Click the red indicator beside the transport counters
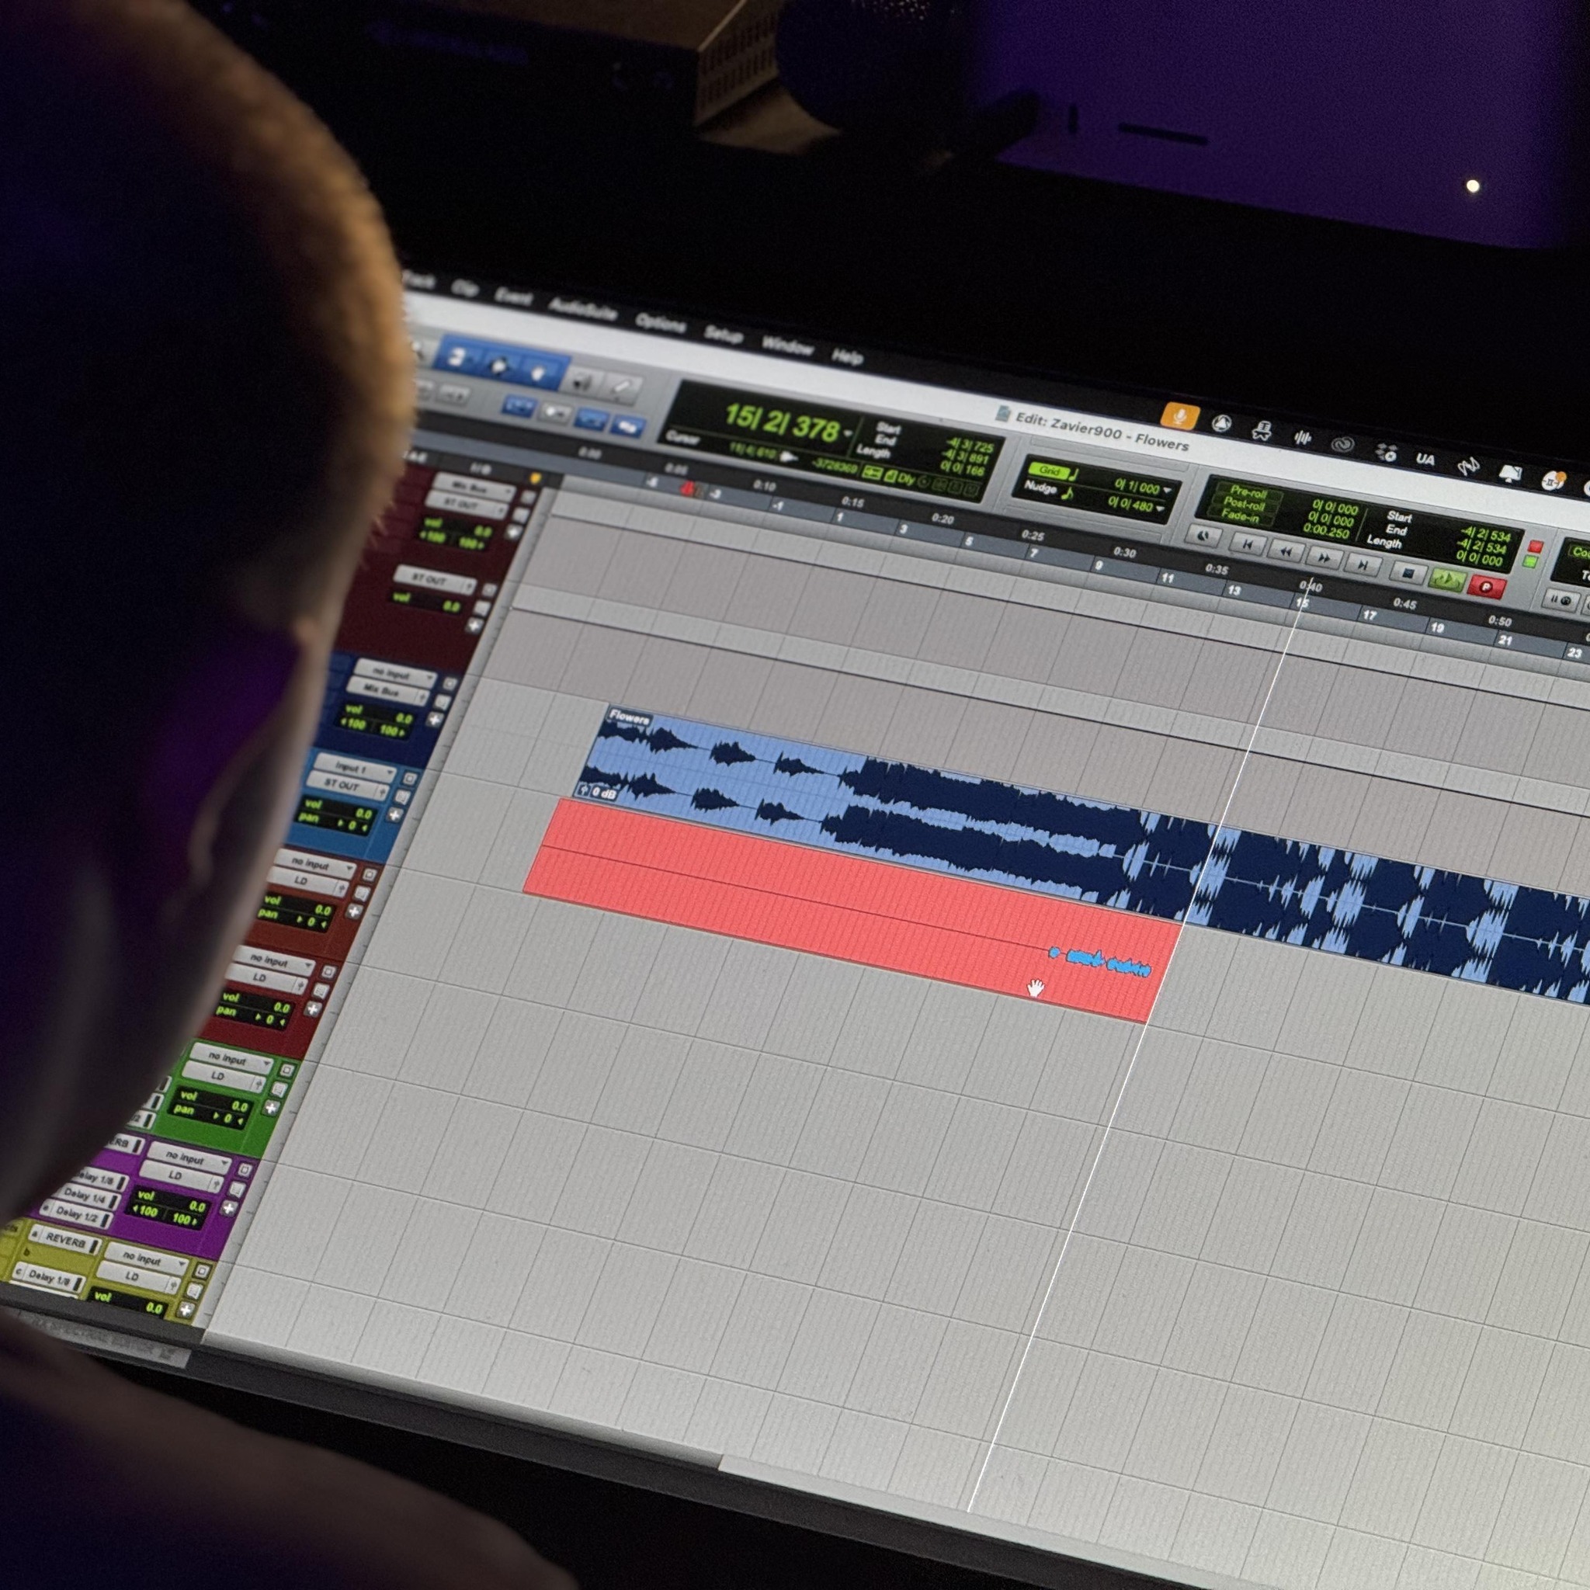The image size is (1590, 1590). tap(1535, 547)
